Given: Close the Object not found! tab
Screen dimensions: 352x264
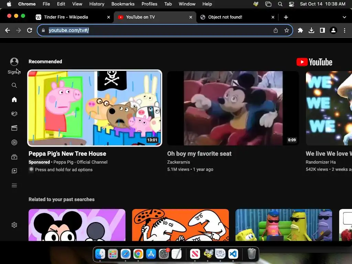Looking at the screenshot, I should (273, 17).
